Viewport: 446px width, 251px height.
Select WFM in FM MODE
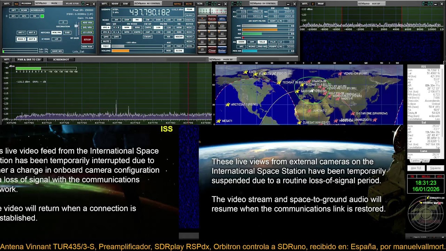click(127, 32)
